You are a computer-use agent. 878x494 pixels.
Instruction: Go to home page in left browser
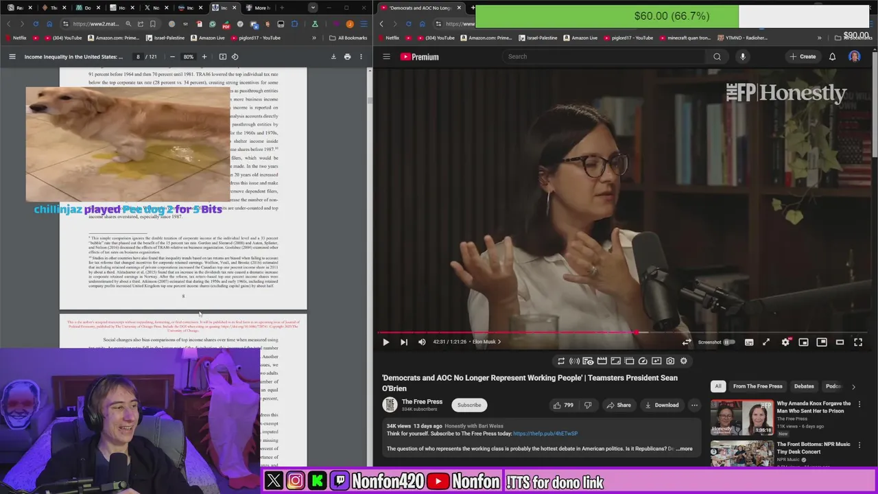(x=49, y=24)
